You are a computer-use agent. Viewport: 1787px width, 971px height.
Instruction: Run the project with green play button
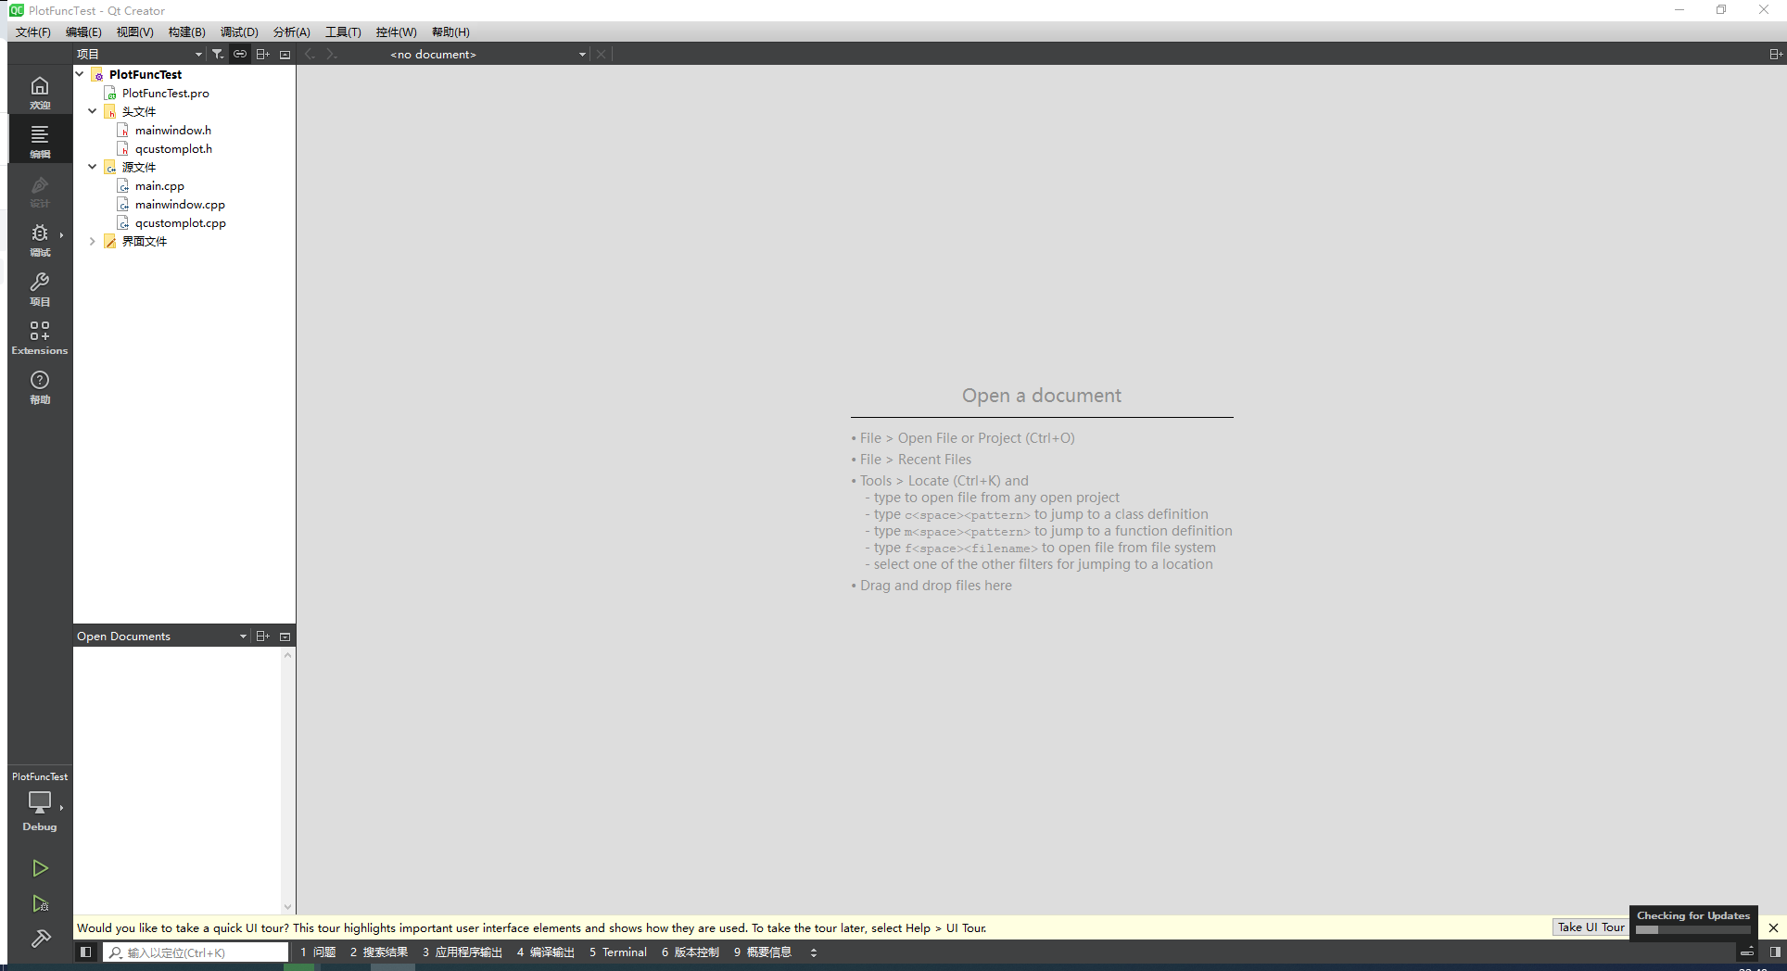(40, 868)
